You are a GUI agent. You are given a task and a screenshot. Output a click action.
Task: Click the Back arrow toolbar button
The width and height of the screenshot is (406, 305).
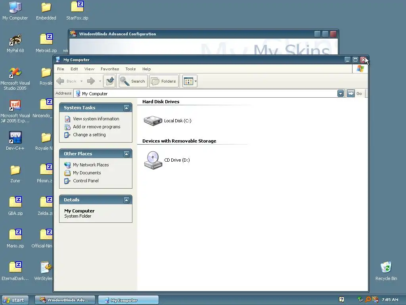click(66, 81)
